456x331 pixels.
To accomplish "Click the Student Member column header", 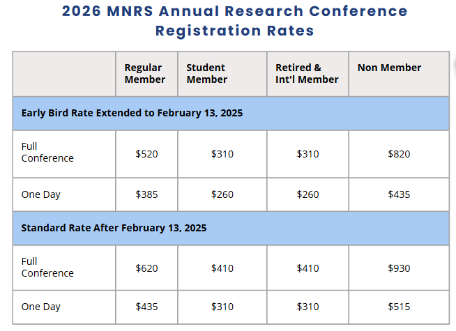I will 206,73.
